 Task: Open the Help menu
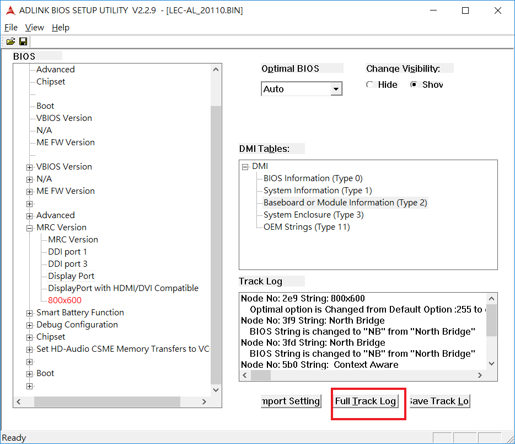click(x=61, y=28)
